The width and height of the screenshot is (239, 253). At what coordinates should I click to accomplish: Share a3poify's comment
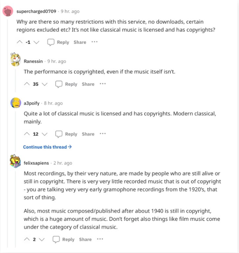(88, 134)
